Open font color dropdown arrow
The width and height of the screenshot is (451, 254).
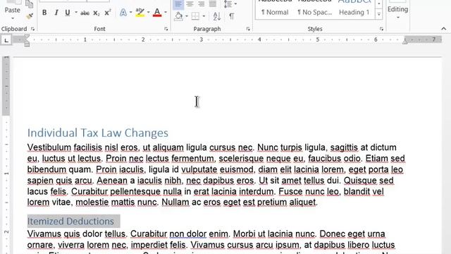coord(166,13)
